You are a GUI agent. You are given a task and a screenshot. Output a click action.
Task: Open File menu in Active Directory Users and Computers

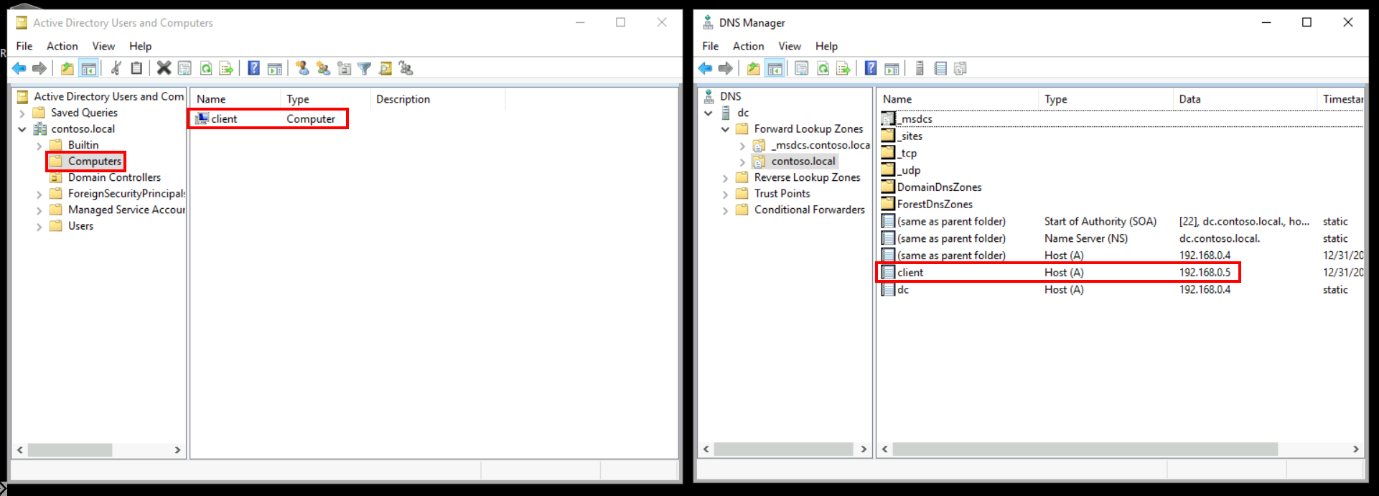click(24, 46)
